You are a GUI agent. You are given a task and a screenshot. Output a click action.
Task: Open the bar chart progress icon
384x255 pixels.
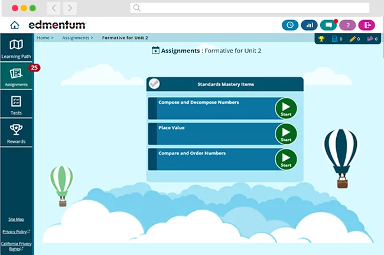pos(309,25)
